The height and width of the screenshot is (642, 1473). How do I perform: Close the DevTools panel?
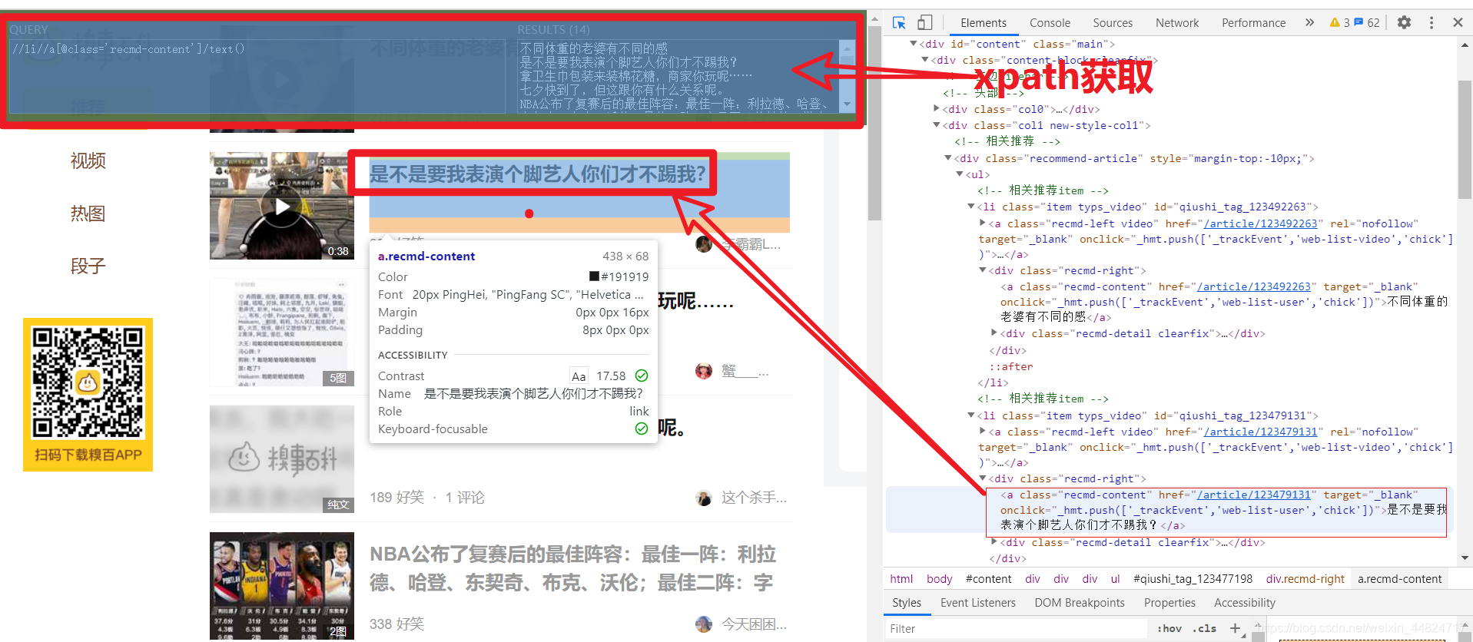click(1458, 23)
